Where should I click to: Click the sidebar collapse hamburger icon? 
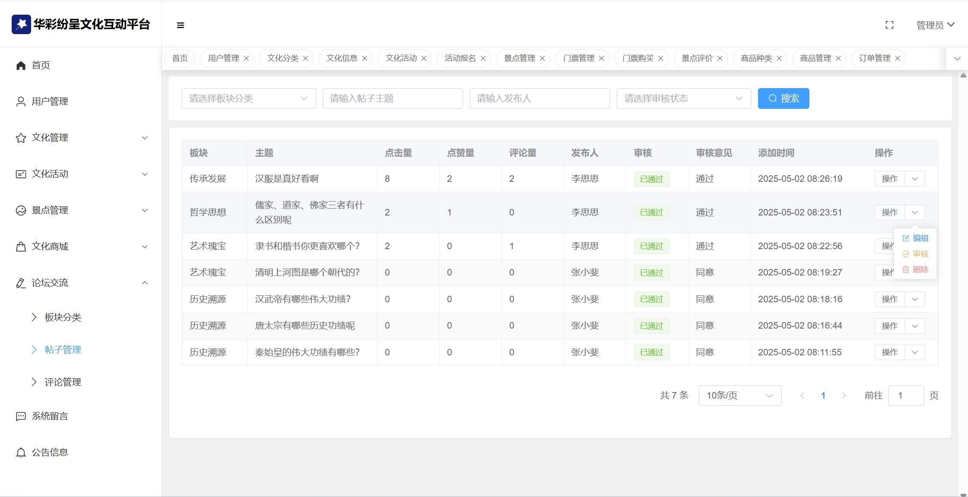click(x=181, y=25)
